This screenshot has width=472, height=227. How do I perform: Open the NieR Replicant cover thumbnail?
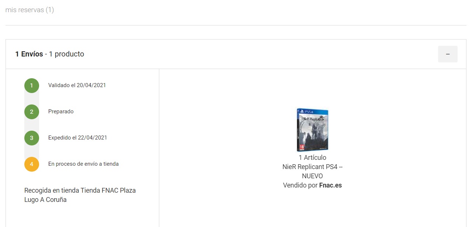(312, 130)
